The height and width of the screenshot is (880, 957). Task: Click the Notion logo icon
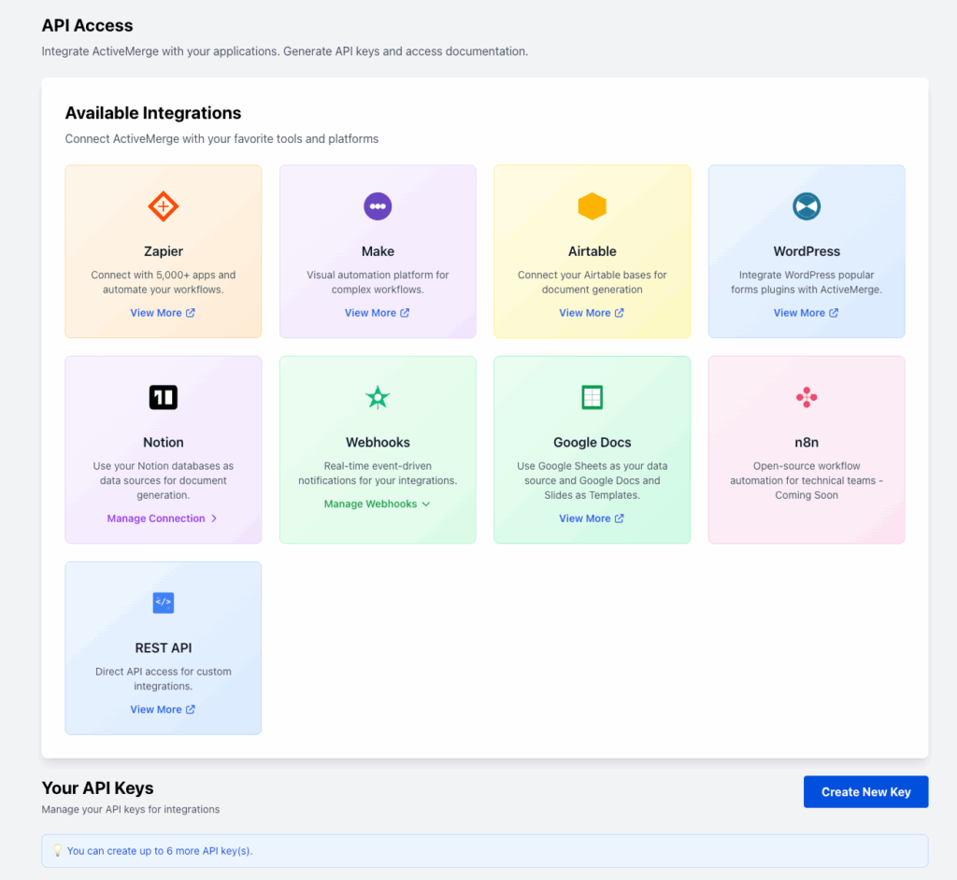coord(163,397)
